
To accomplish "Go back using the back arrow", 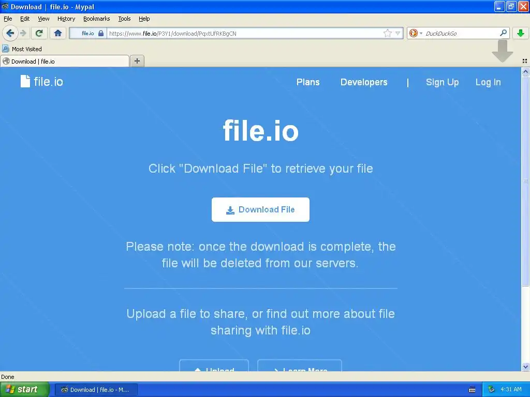I will [x=10, y=33].
